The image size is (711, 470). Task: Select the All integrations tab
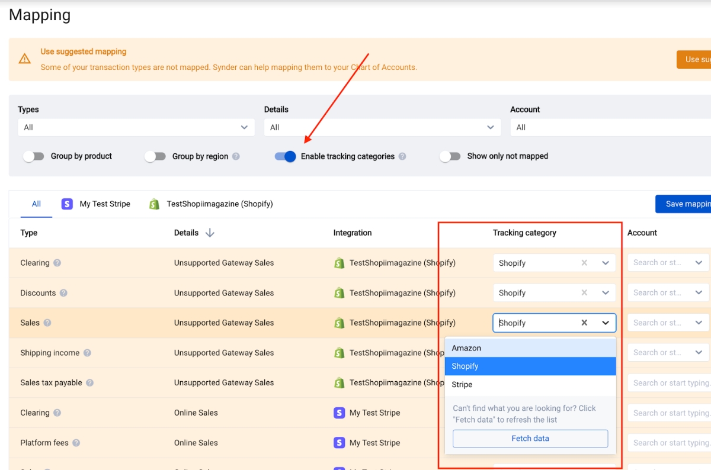click(36, 204)
